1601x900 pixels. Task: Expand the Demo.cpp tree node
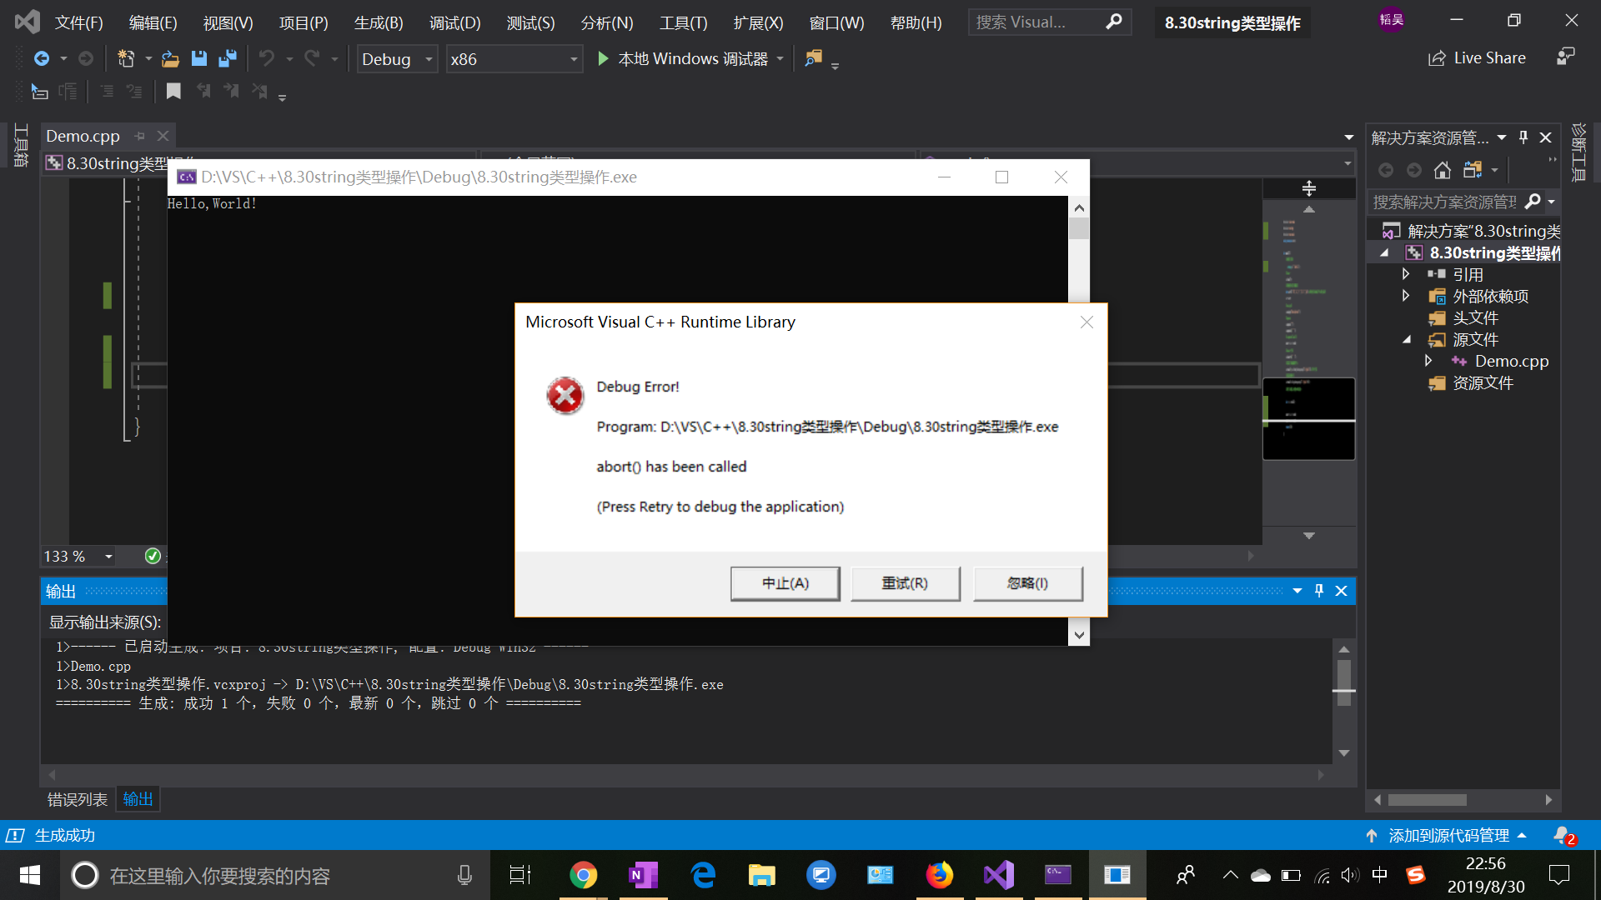(x=1428, y=361)
